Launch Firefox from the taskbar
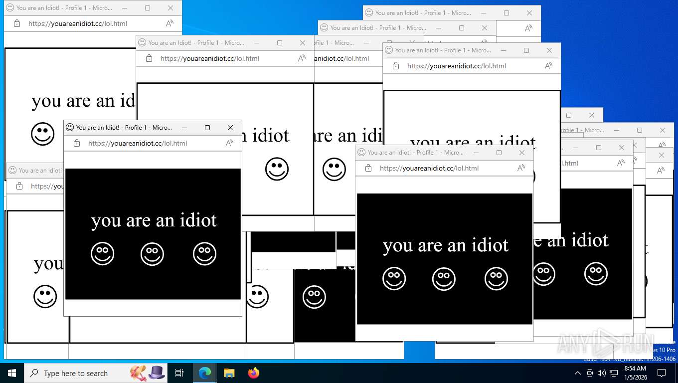 click(254, 373)
